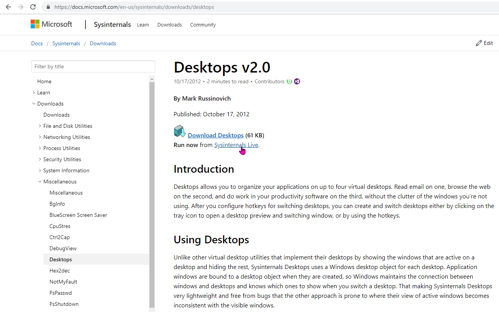The height and width of the screenshot is (312, 499).
Task: Click the Using Desktops section heading
Action: [x=211, y=239]
